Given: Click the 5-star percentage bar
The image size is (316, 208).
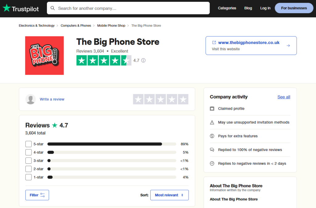Looking at the screenshot, I should coord(112,144).
